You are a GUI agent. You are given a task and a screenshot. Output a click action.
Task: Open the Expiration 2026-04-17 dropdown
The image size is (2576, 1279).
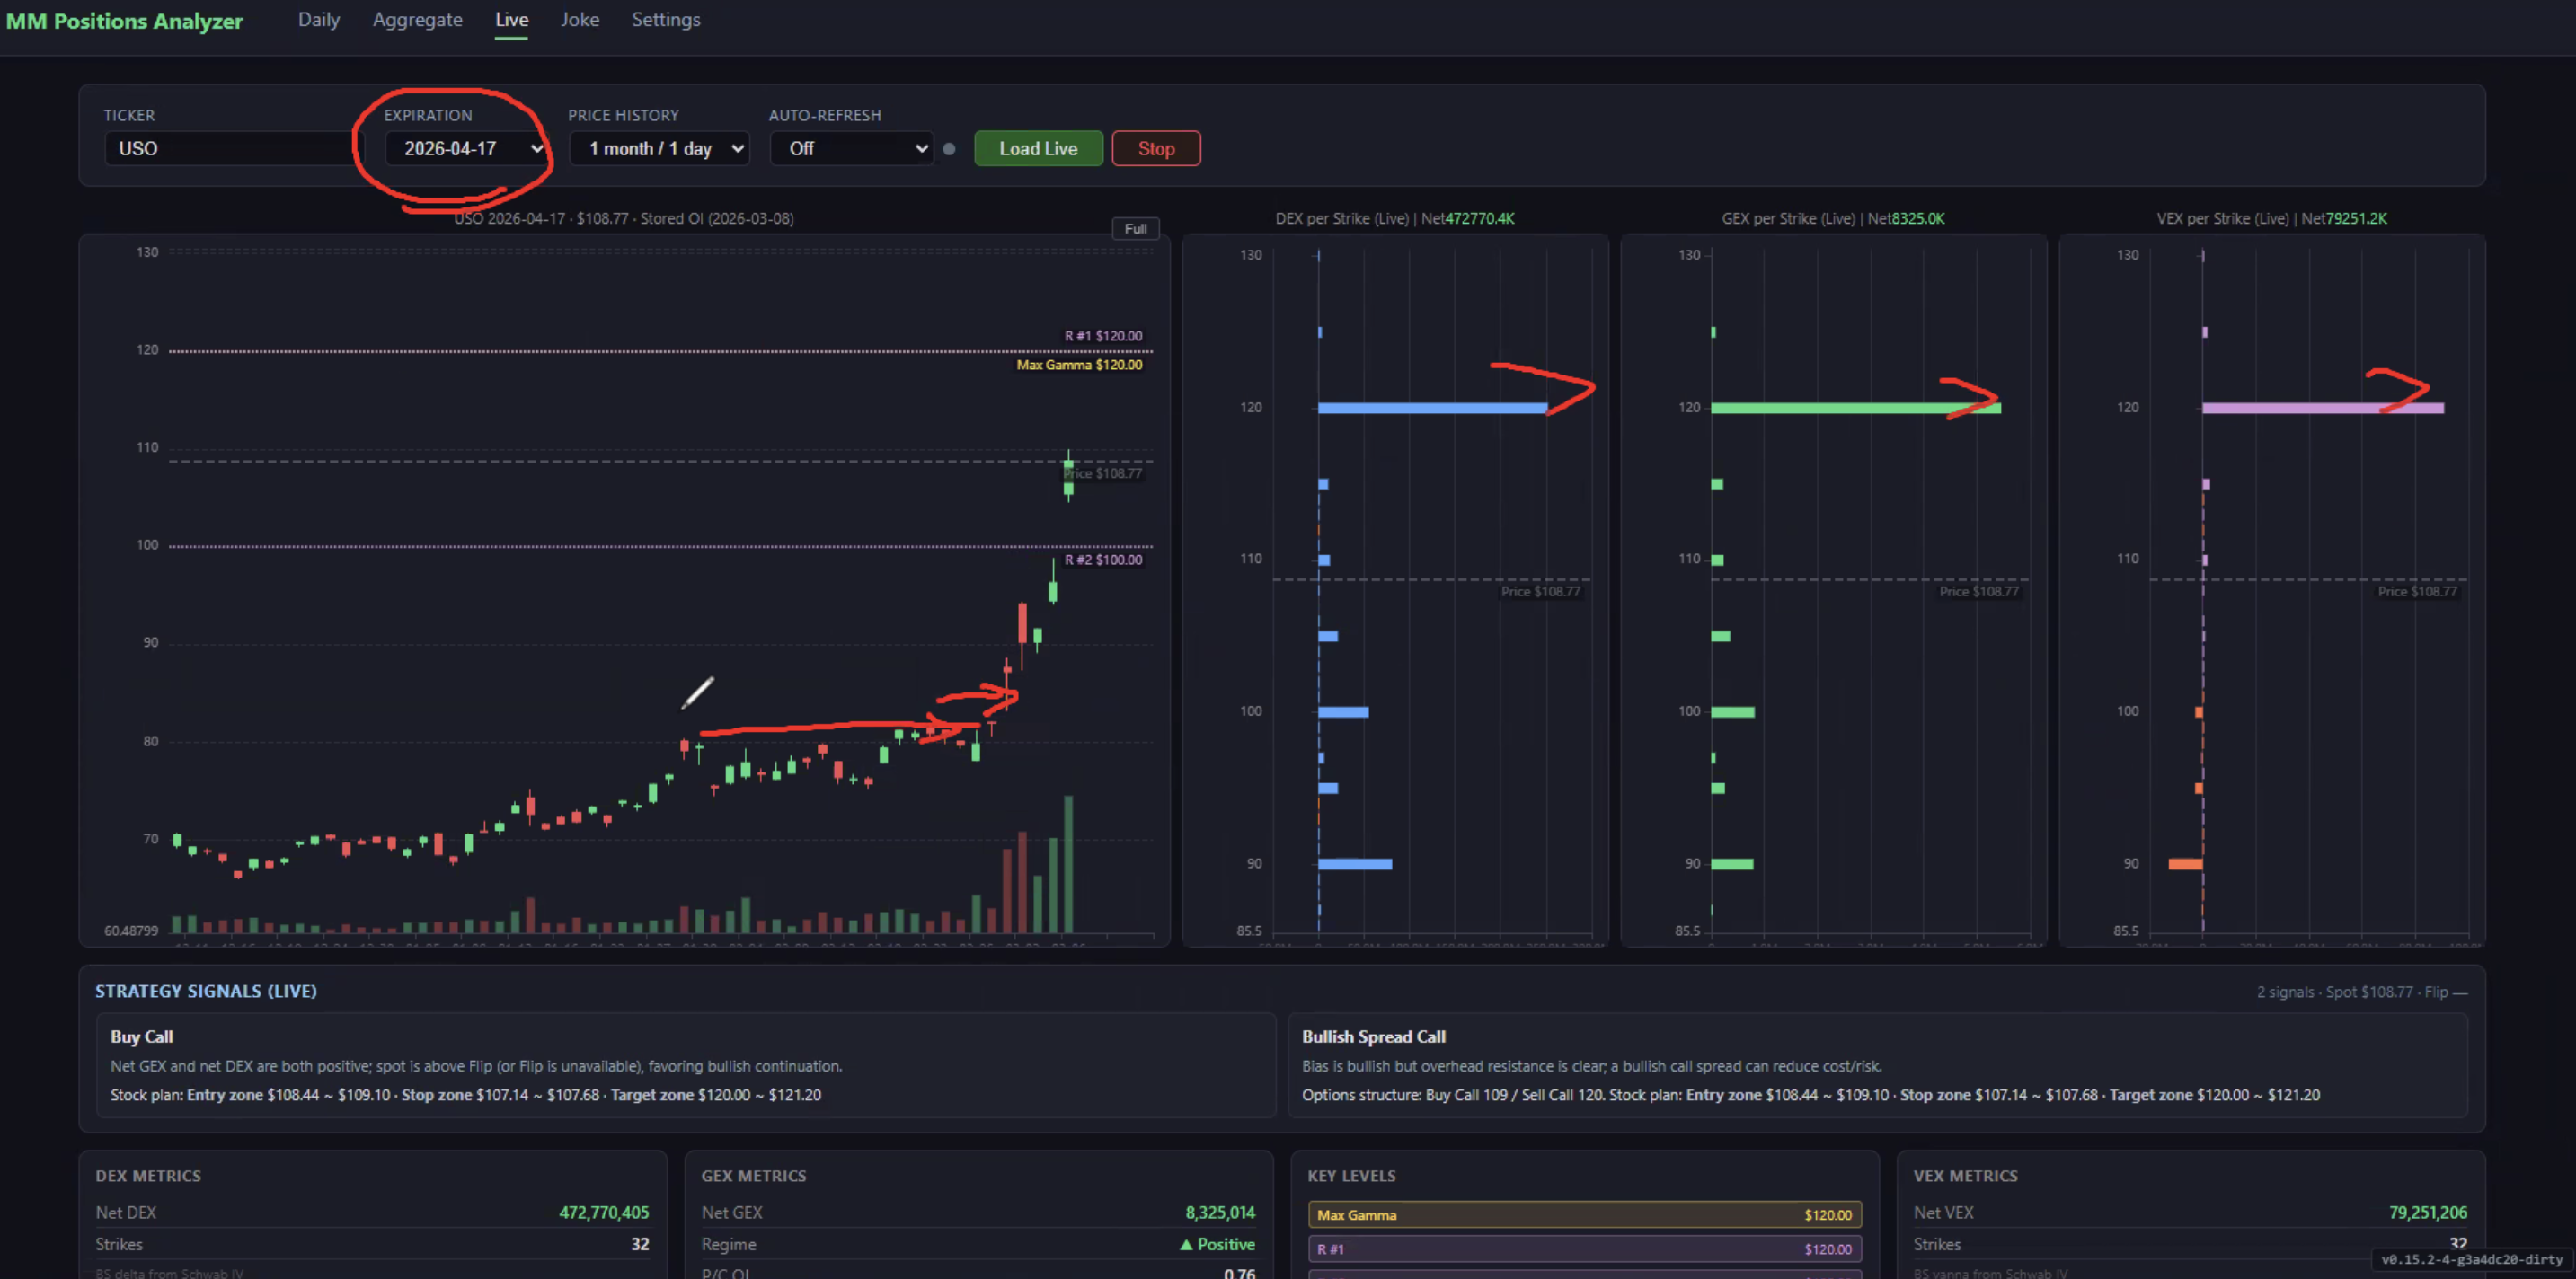click(x=468, y=148)
